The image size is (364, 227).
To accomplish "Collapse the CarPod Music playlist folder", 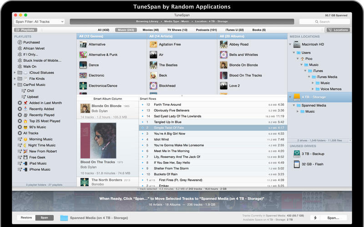I will click(15, 84).
